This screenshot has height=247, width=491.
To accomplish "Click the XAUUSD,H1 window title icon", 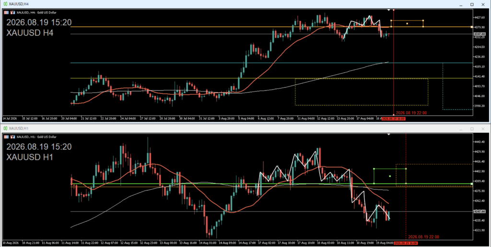I will (5, 128).
